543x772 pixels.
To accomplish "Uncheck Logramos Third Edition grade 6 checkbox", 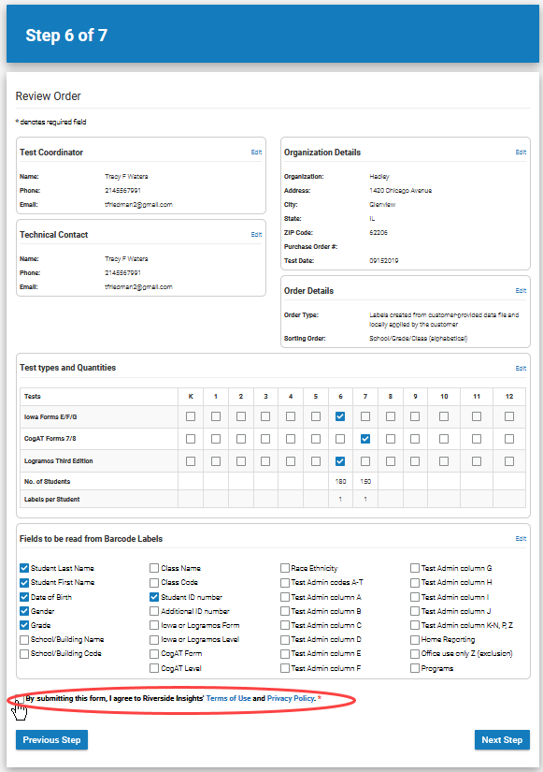I will [340, 461].
